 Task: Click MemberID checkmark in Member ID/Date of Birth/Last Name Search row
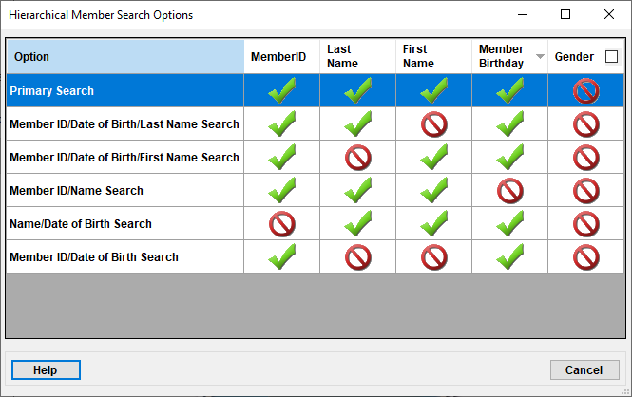(281, 123)
